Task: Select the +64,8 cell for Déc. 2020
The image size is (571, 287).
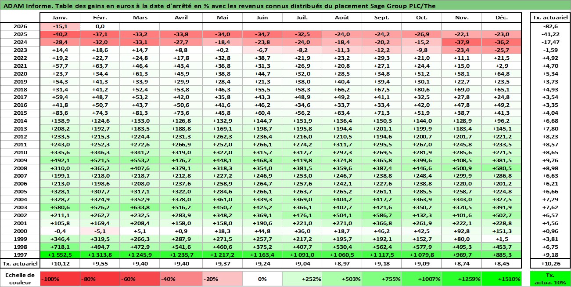Action: 501,74
